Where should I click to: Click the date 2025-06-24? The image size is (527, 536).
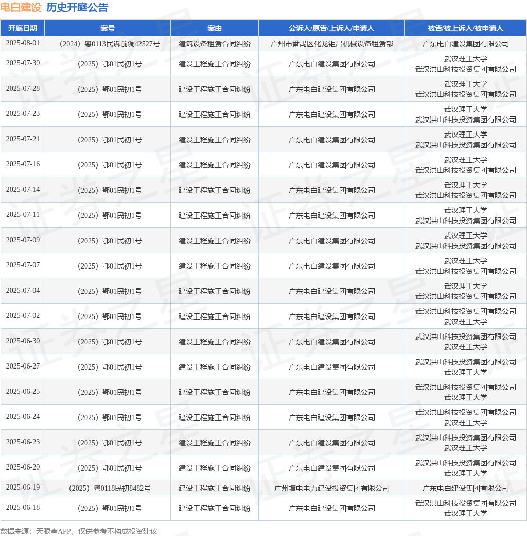point(23,417)
